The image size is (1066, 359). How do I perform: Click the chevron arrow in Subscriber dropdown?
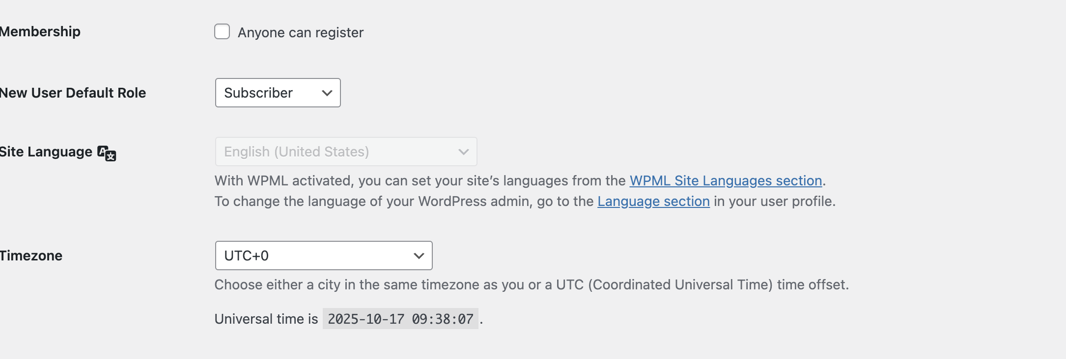point(327,93)
